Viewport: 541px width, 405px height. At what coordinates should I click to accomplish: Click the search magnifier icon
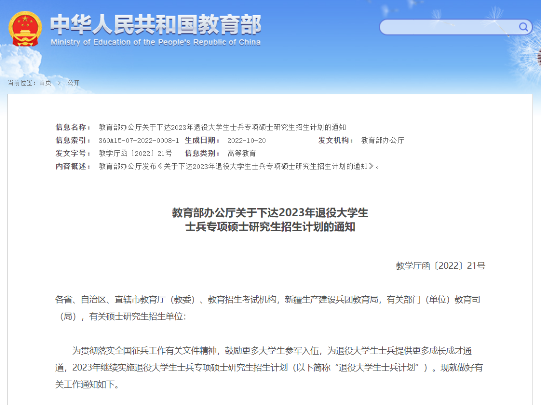(x=523, y=27)
